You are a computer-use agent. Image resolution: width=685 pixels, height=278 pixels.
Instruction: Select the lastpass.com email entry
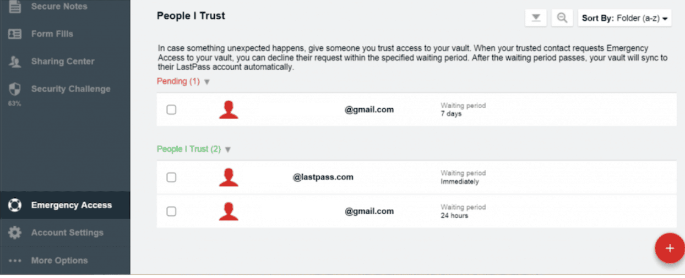tap(323, 177)
